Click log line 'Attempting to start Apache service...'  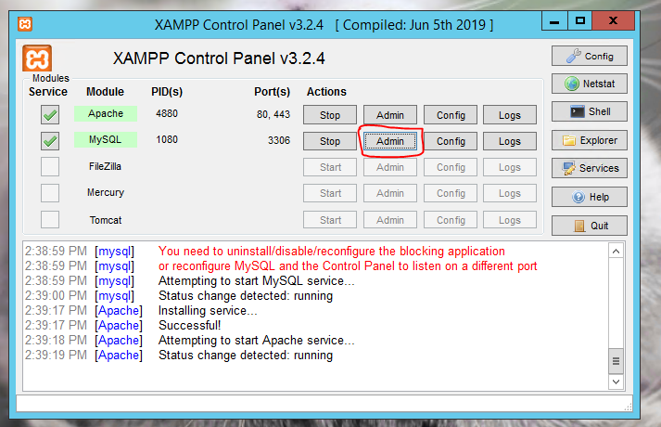pos(256,340)
